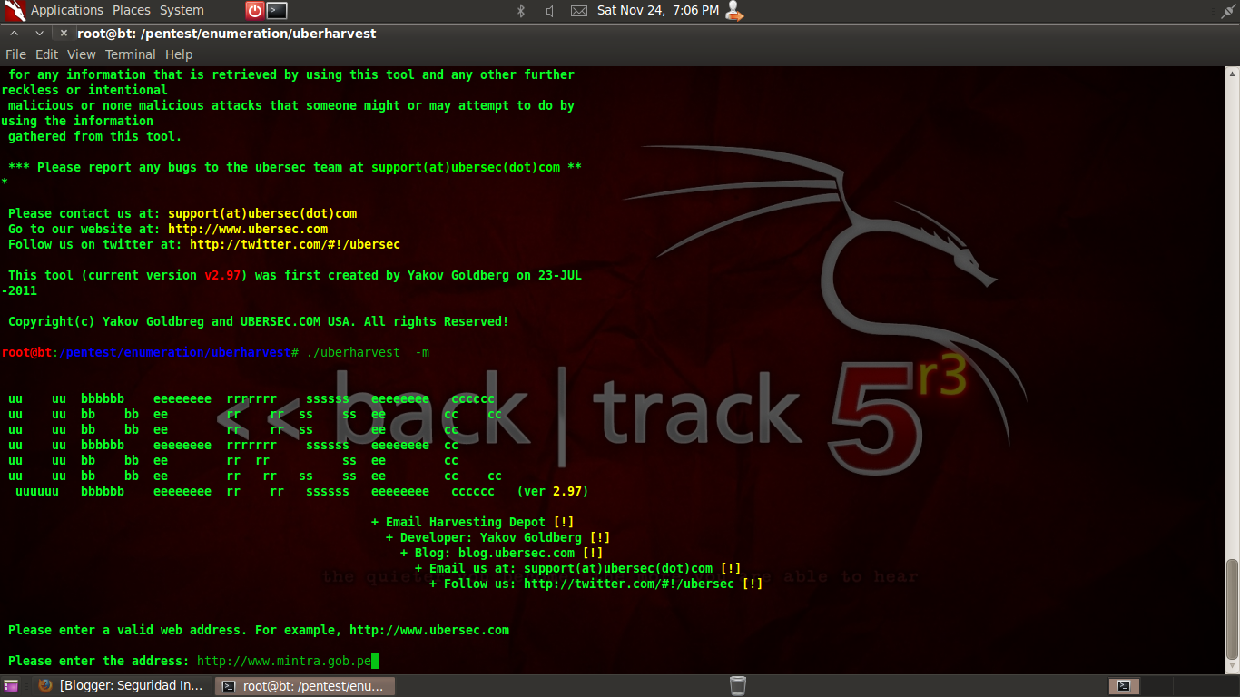Open the Places menu

(x=132, y=10)
